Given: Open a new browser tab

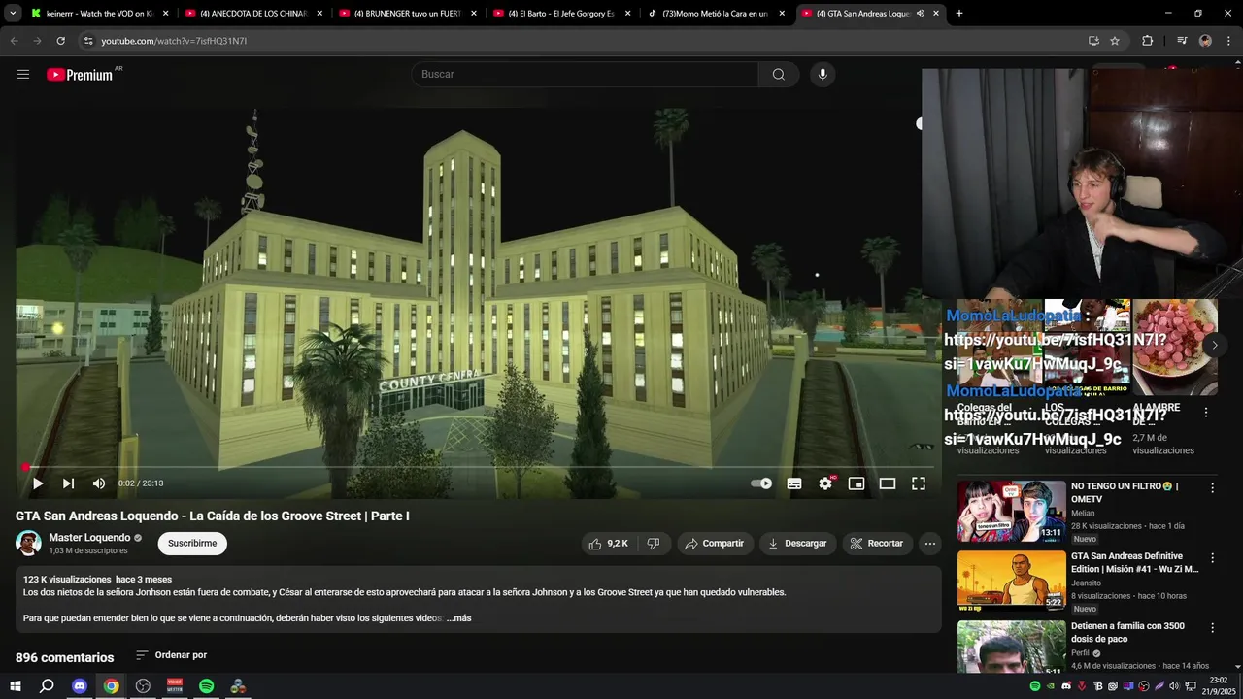Looking at the screenshot, I should point(959,14).
